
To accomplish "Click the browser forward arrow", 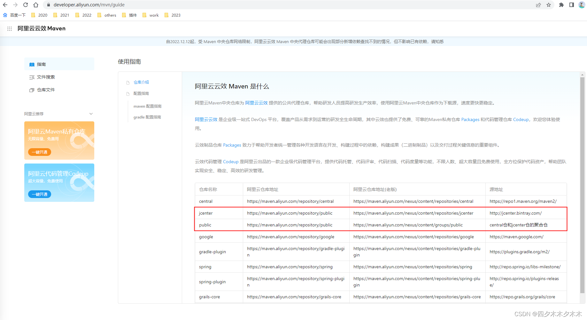I will tap(15, 5).
